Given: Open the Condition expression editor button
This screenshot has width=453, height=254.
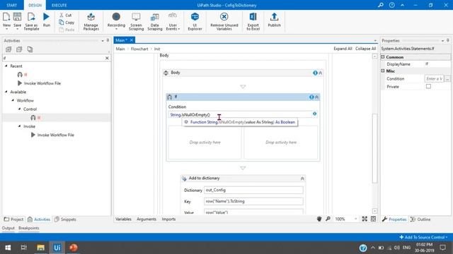Looking at the screenshot, I should point(447,78).
